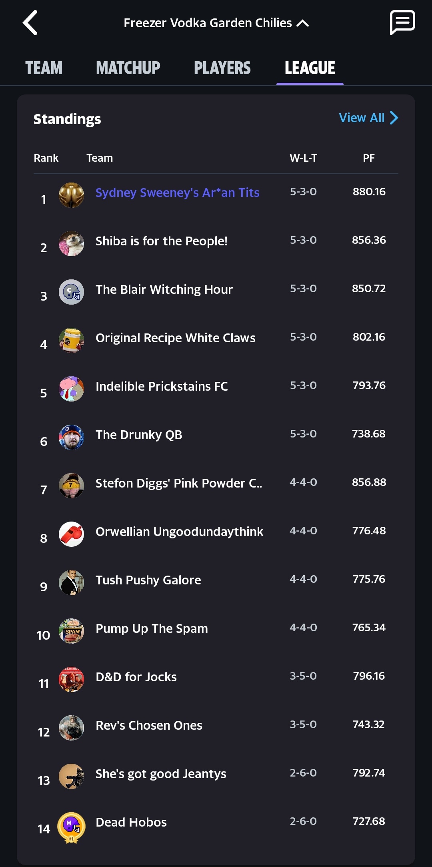Image resolution: width=432 pixels, height=867 pixels.
Task: Switch to the TEAM tab
Action: point(44,68)
